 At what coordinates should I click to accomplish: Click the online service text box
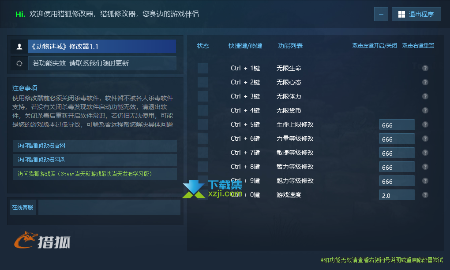click(x=109, y=208)
